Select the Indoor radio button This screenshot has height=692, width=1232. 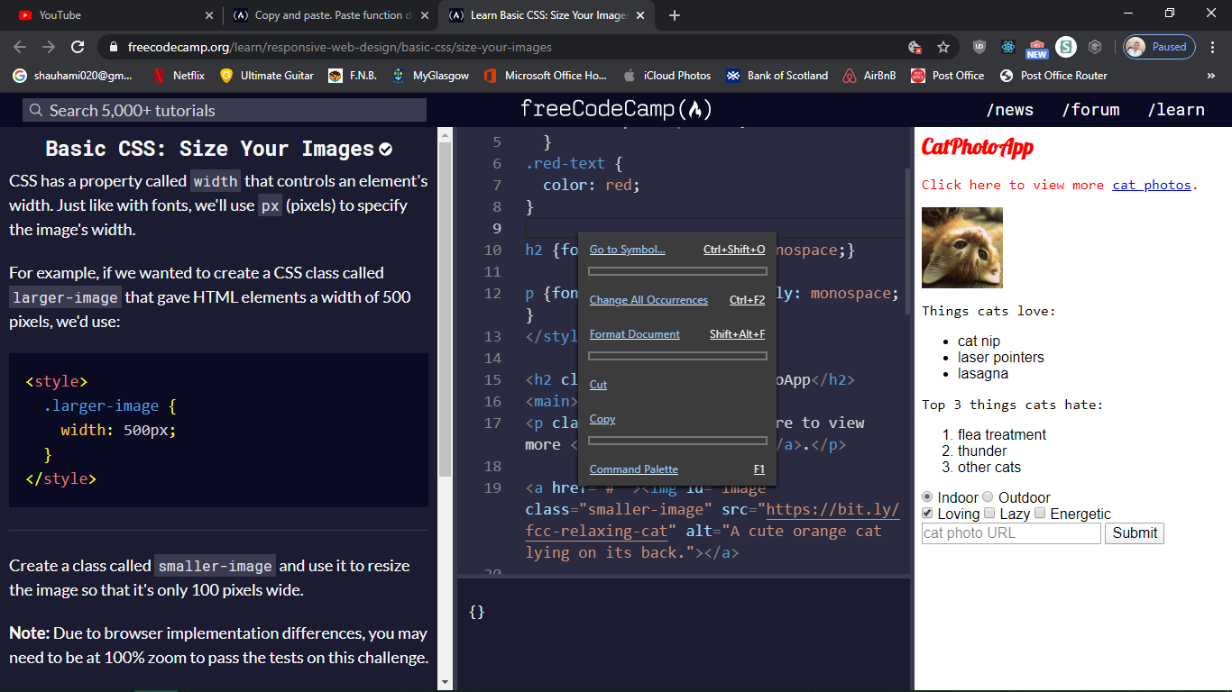(927, 497)
